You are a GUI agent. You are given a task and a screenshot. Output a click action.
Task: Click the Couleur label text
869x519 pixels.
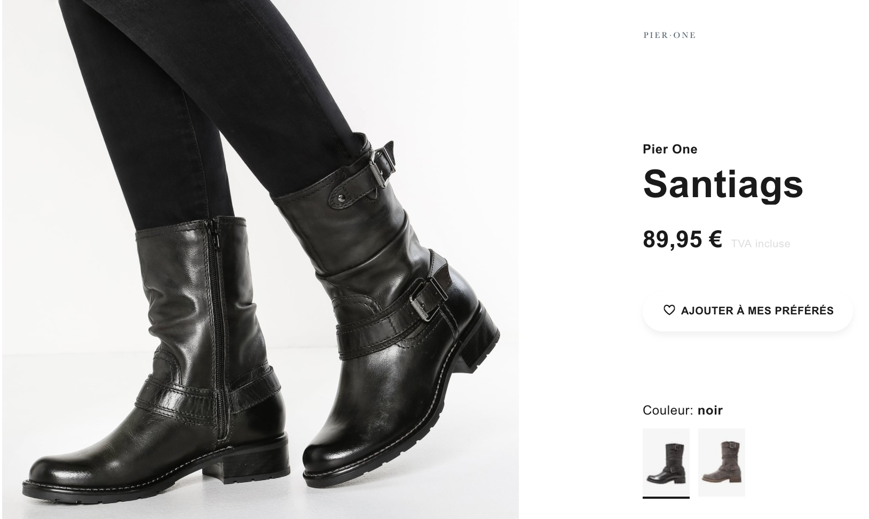(x=668, y=410)
